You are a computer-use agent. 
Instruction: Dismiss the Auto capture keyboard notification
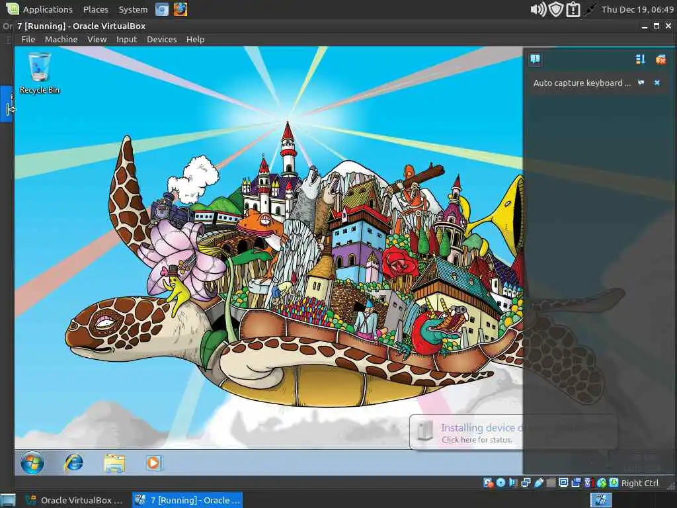tap(657, 83)
